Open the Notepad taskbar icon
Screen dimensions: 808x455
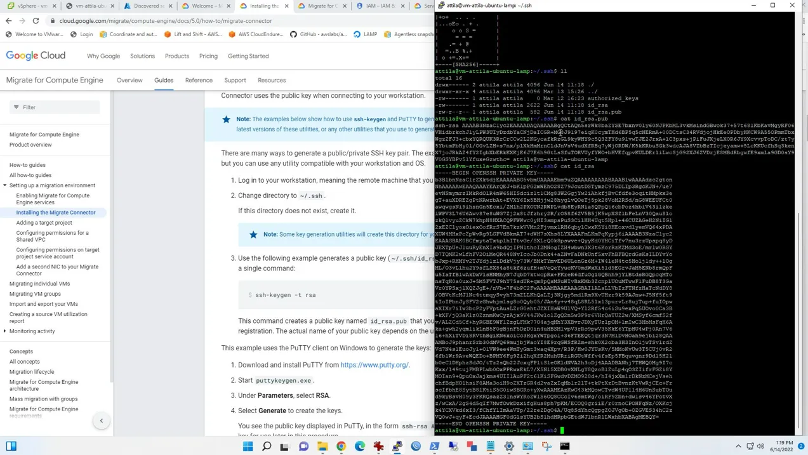pos(491,446)
